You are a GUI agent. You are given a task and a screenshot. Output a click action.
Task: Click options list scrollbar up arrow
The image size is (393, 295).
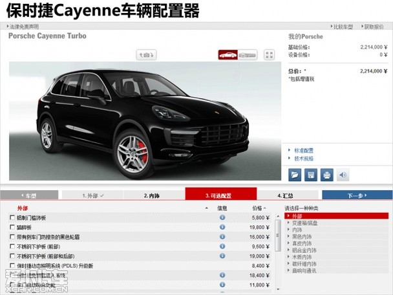[278, 216]
